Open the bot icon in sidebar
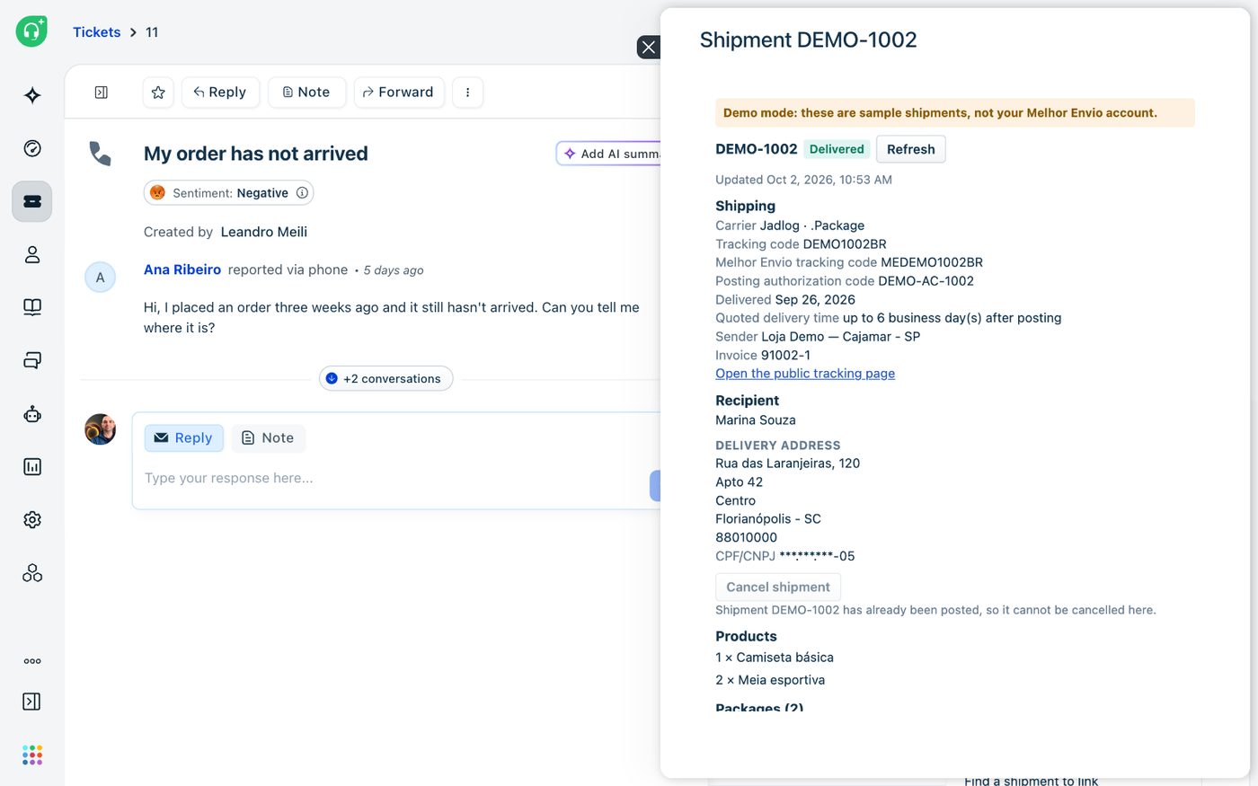This screenshot has width=1258, height=786. click(x=32, y=414)
